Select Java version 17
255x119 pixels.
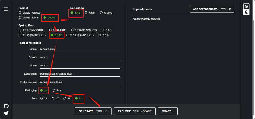click(x=55, y=98)
